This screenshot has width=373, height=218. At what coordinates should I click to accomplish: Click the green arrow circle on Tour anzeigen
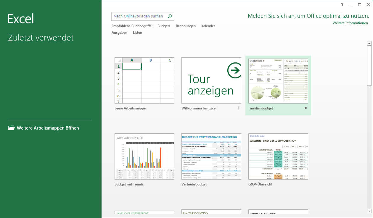point(234,70)
